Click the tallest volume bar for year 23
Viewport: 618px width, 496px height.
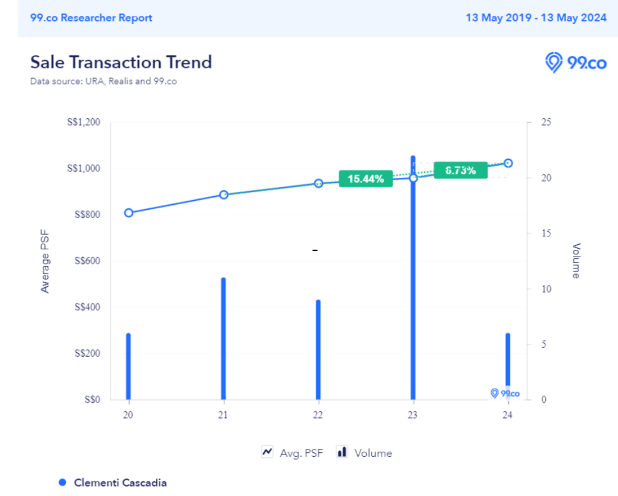point(413,298)
